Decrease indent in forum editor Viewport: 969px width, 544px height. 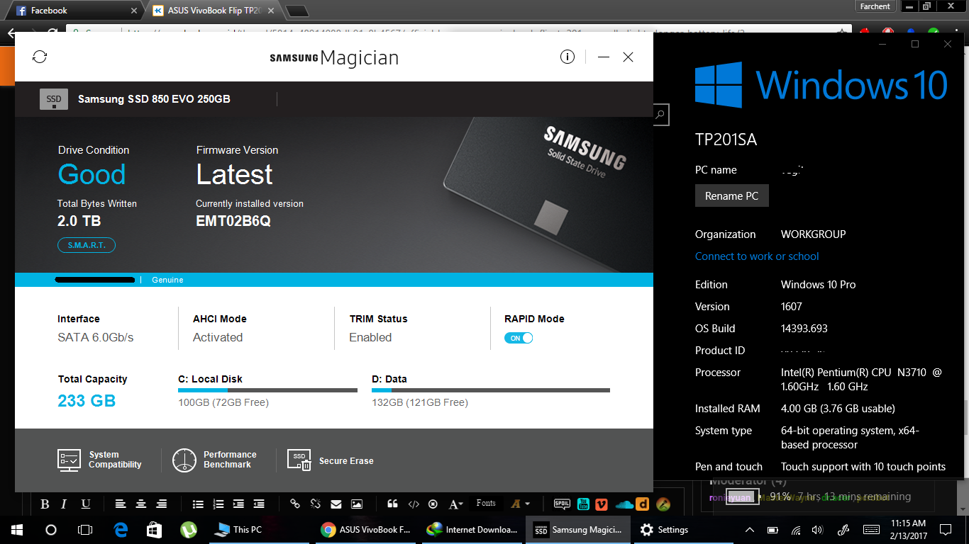(x=259, y=504)
